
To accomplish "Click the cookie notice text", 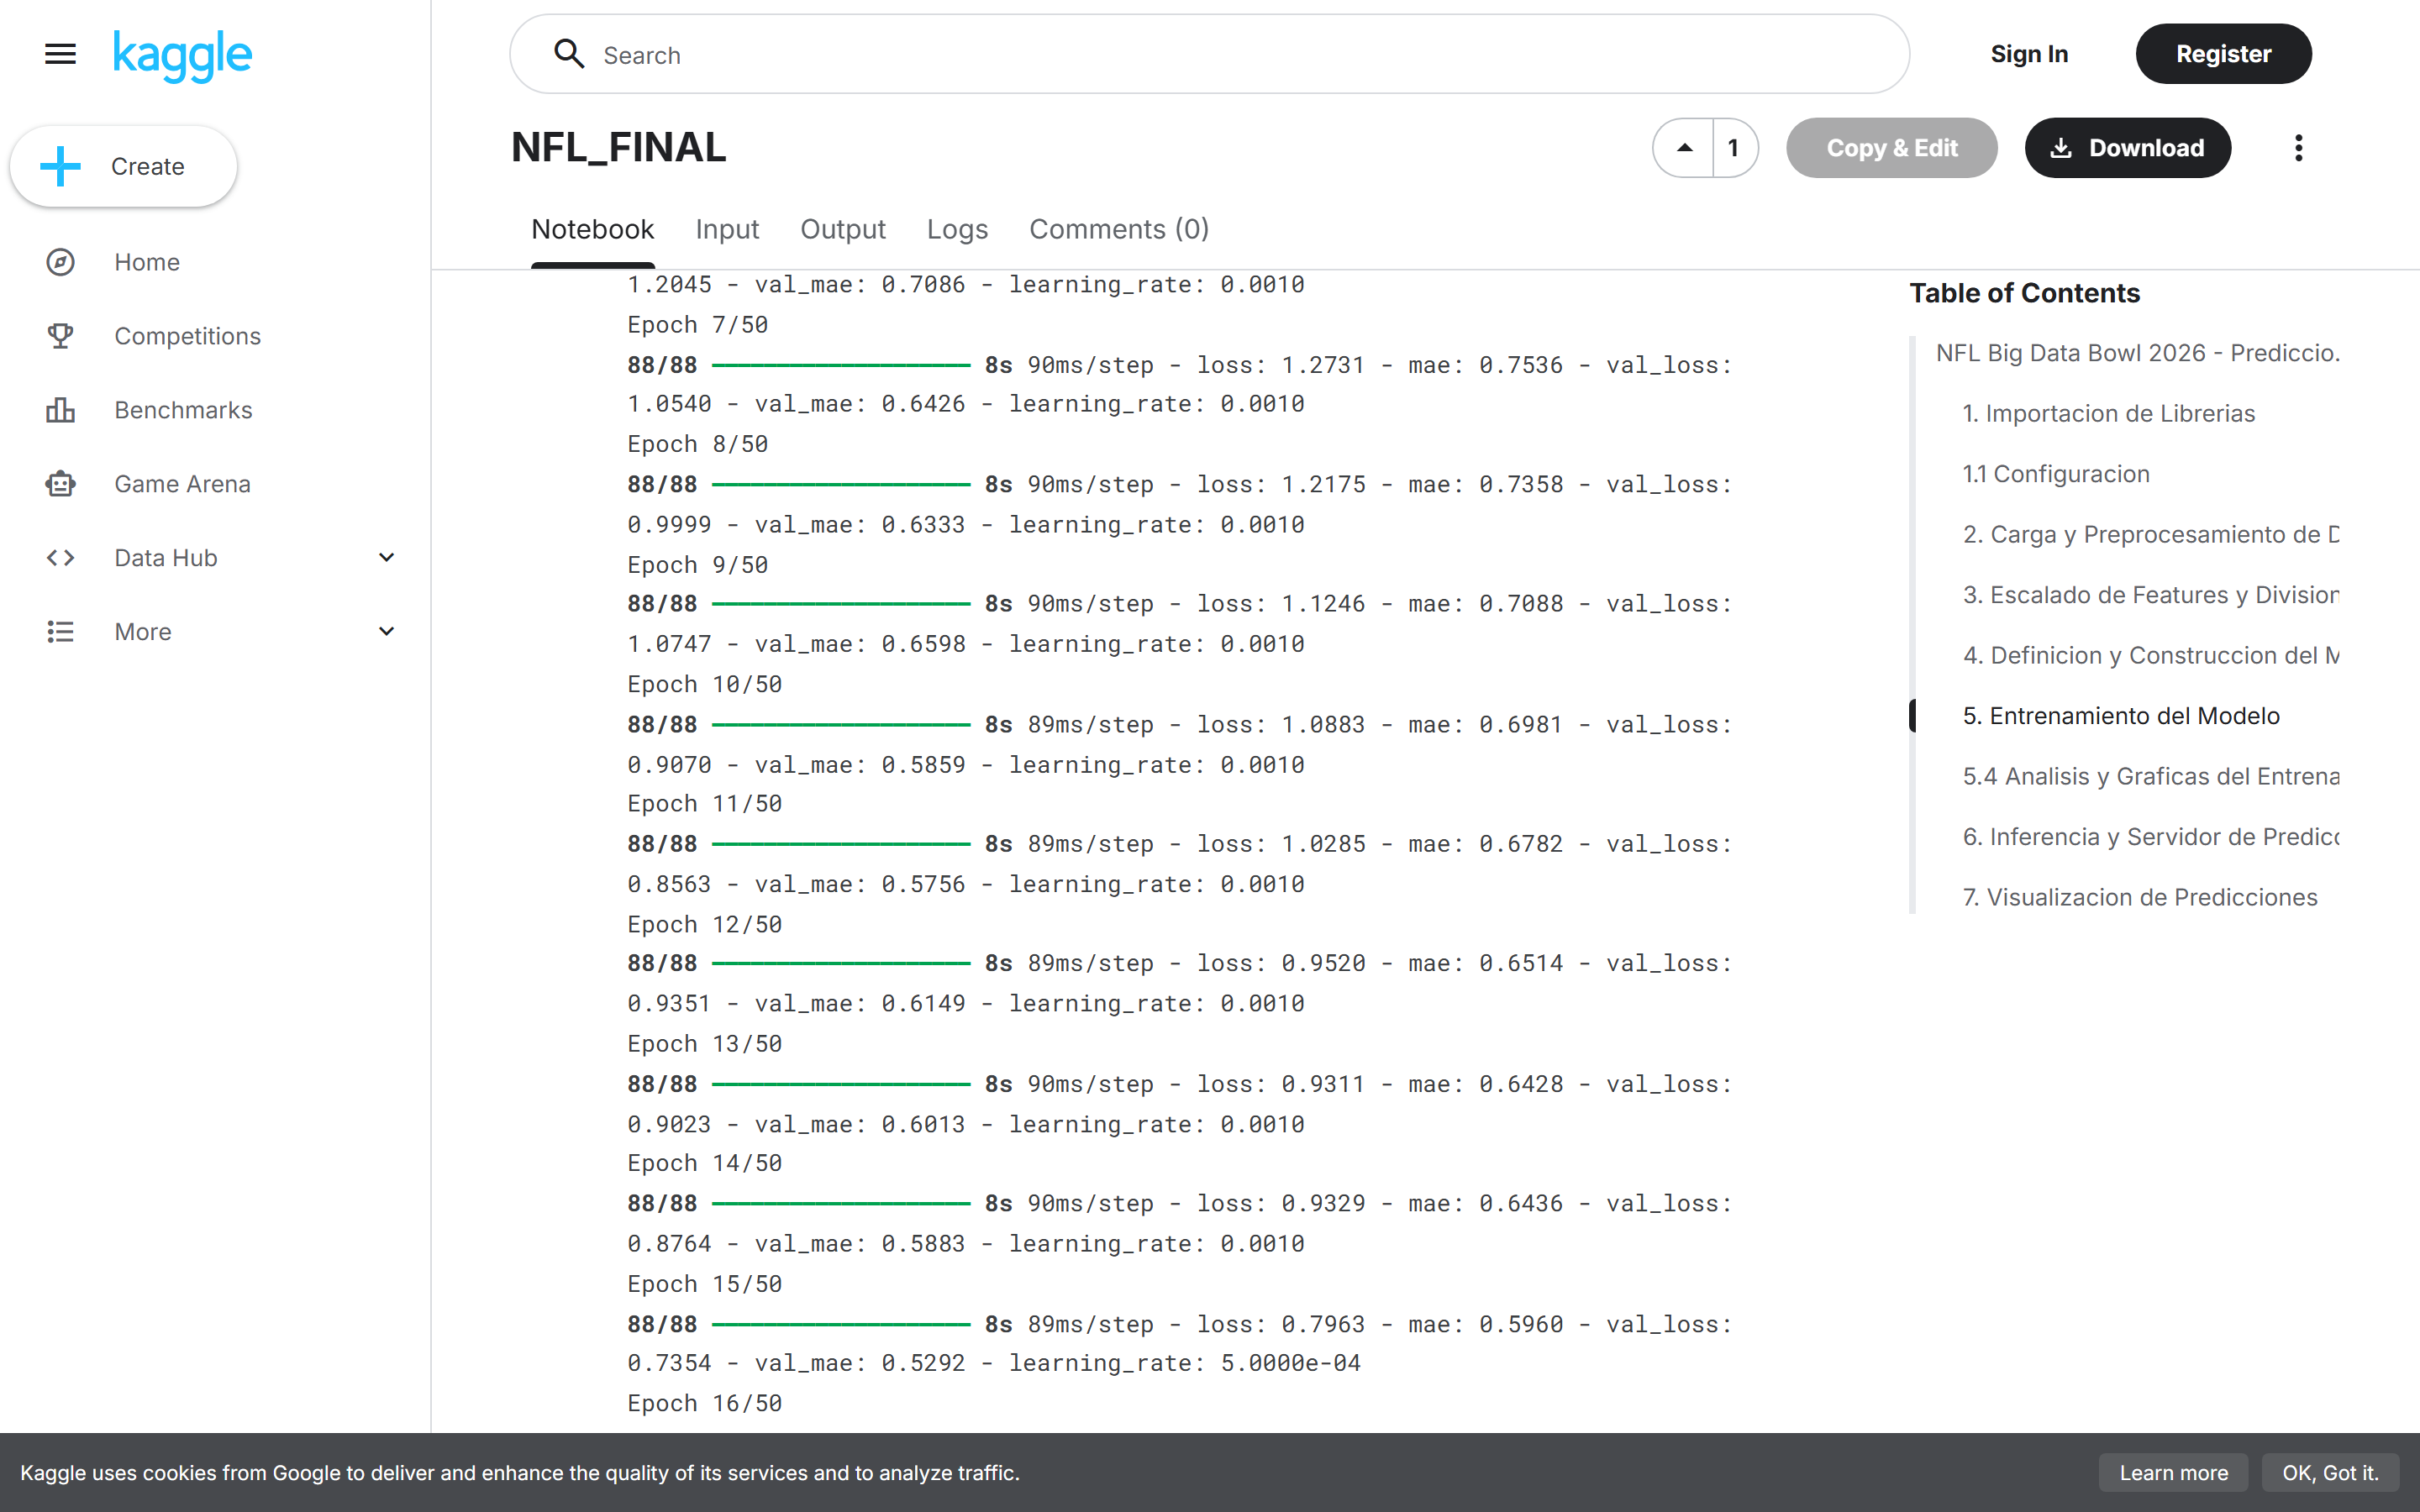I will point(520,1473).
